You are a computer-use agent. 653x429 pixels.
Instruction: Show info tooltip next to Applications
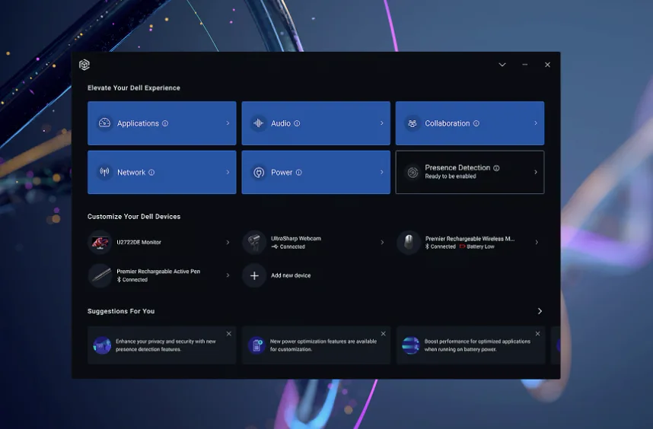[165, 123]
